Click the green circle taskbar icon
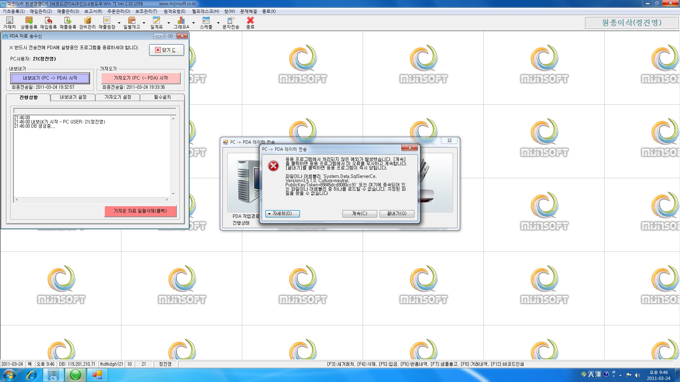Viewport: 680px width, 382px height. tap(75, 375)
